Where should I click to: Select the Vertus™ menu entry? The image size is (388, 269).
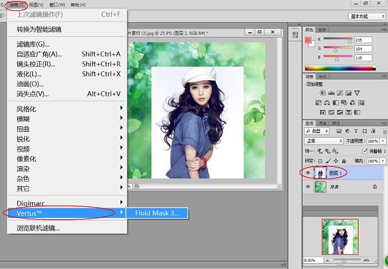(66, 213)
